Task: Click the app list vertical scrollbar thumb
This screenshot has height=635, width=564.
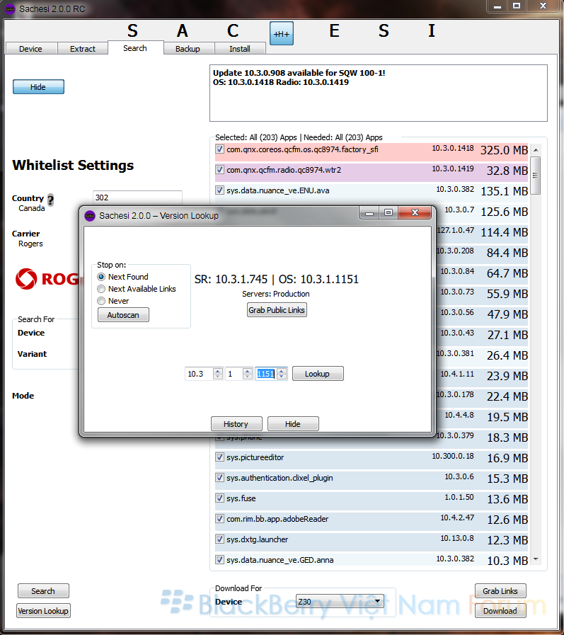Action: [x=535, y=176]
